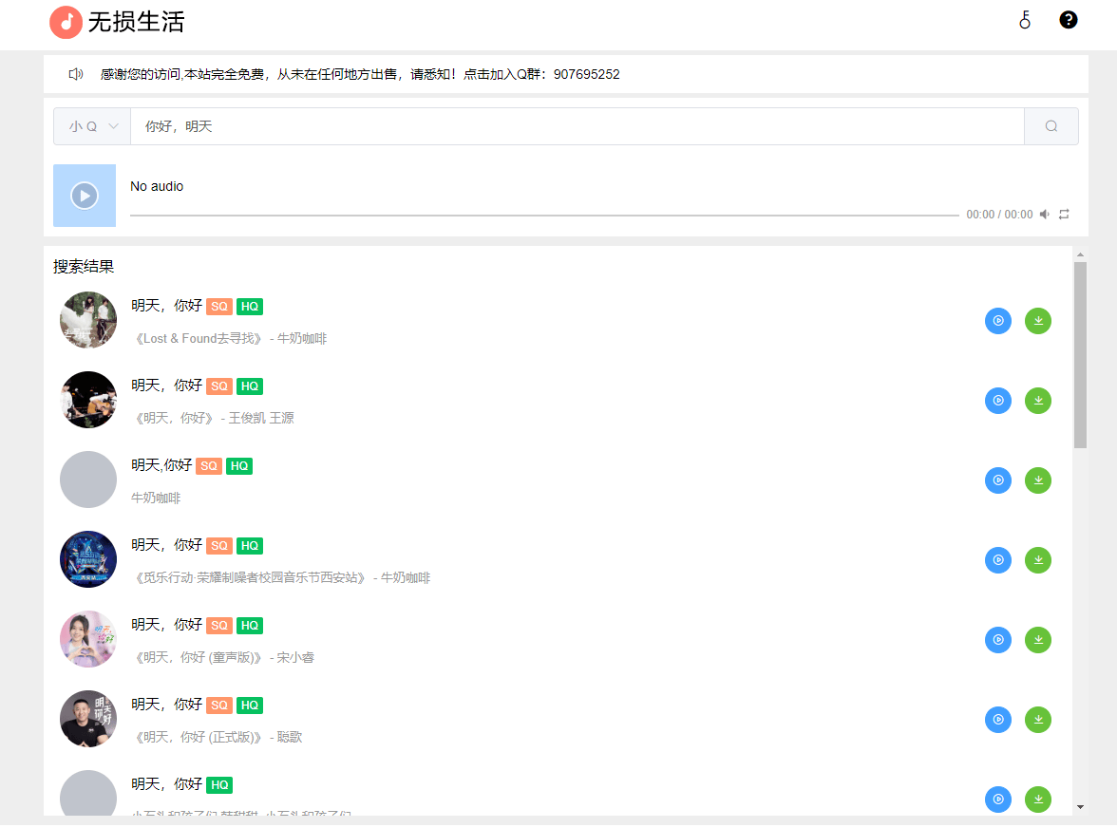The width and height of the screenshot is (1117, 828).
Task: Toggle the repeat mode icon on the player
Action: point(1064,214)
